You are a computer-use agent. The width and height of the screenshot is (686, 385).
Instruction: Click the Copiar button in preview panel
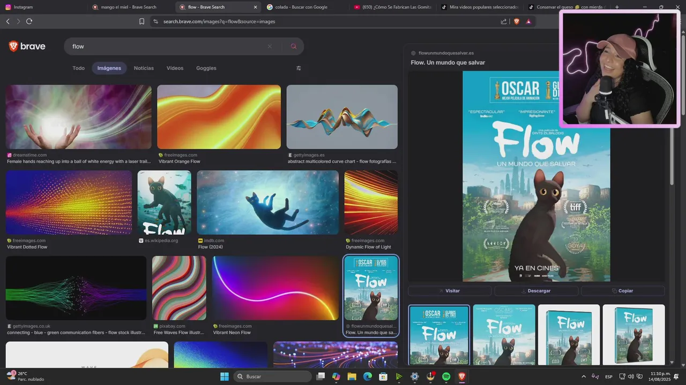623,291
